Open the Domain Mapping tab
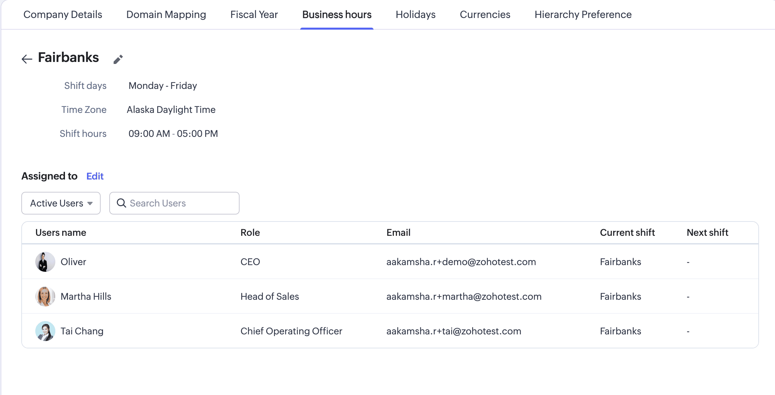 [166, 15]
